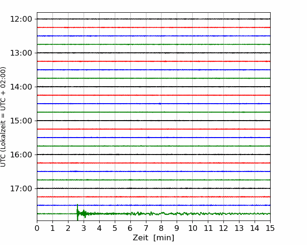
Task: Click the x-axis tick label 0
Action: pyautogui.click(x=37, y=228)
